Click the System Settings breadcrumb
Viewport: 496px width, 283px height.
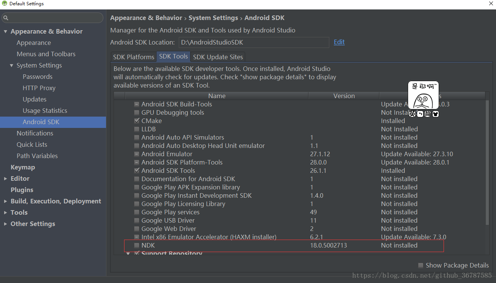pyautogui.click(x=213, y=18)
